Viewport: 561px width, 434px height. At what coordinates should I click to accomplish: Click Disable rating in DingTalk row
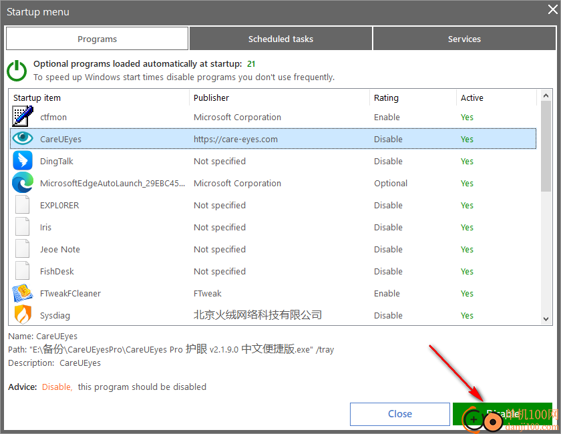click(388, 162)
